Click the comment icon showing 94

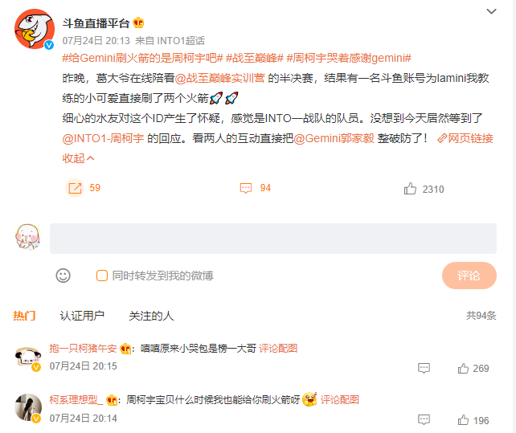pyautogui.click(x=245, y=188)
